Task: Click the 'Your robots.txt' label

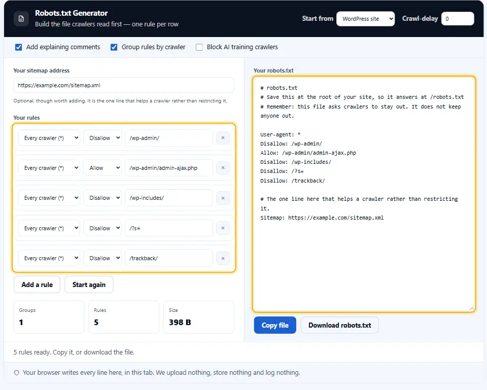Action: [x=273, y=70]
